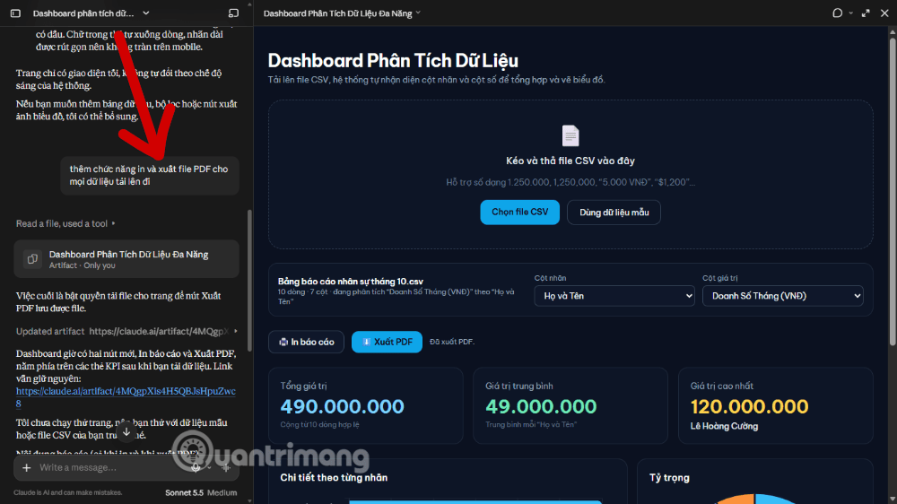The image size is (897, 504).
Task: Click the name Lê Hoàng Cường
Action: tap(724, 426)
